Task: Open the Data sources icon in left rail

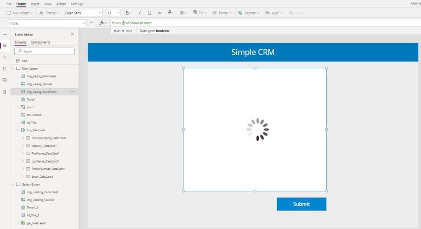Action: tap(5, 69)
